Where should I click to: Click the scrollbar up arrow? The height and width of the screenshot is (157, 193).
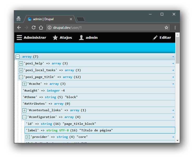pos(178,35)
